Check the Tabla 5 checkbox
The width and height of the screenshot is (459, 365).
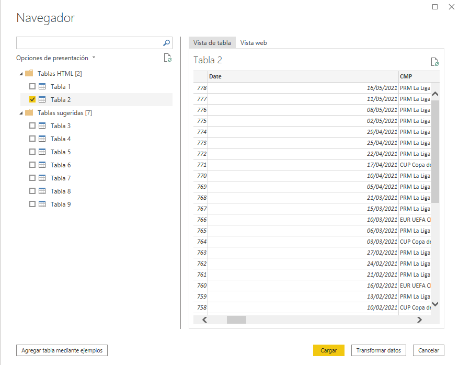pyautogui.click(x=32, y=152)
